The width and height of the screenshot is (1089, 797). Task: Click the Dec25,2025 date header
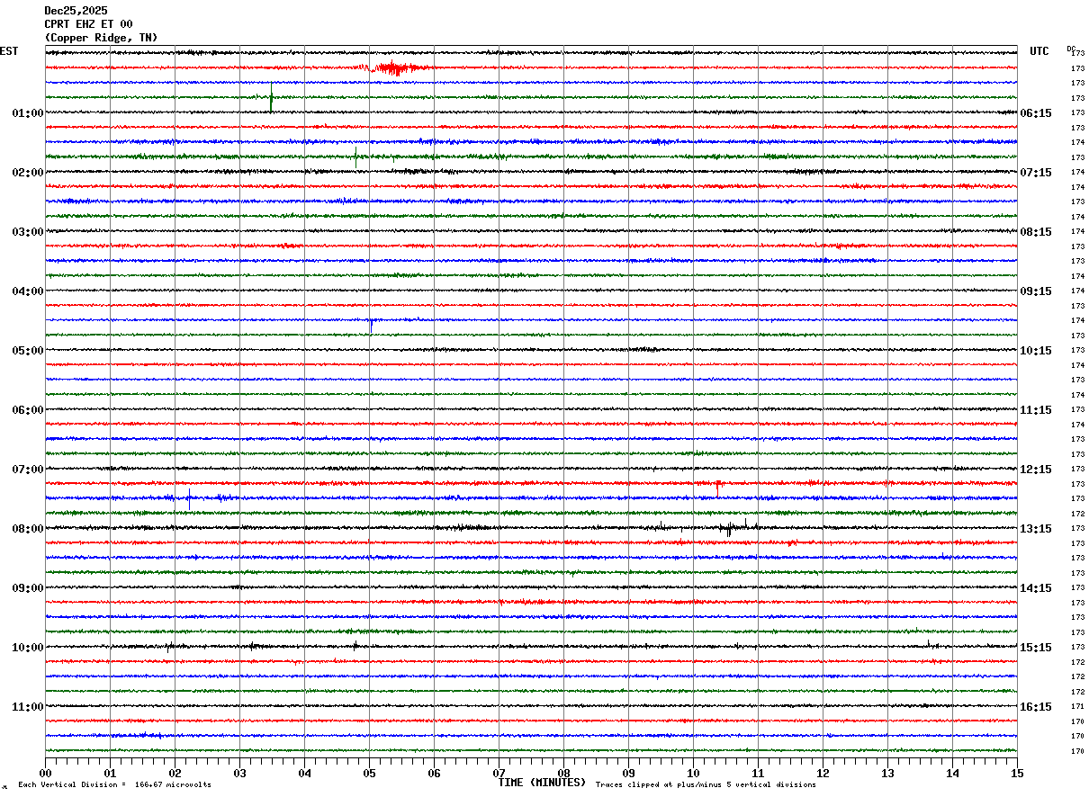76,11
